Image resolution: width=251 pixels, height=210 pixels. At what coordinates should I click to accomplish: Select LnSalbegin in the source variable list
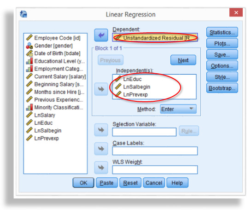click(48, 130)
